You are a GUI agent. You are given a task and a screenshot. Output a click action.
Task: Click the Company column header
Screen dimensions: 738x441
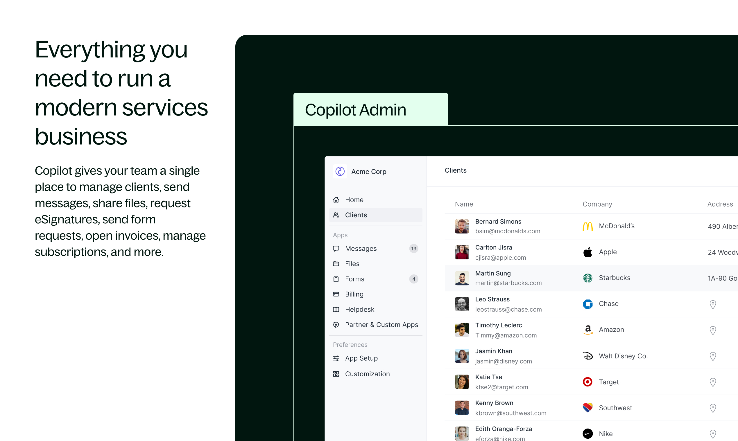coord(597,204)
